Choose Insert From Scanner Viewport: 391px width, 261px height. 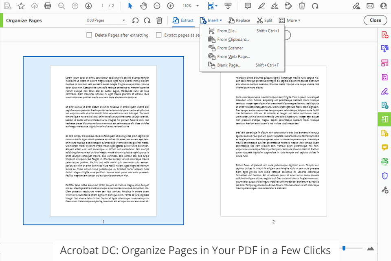pos(242,48)
